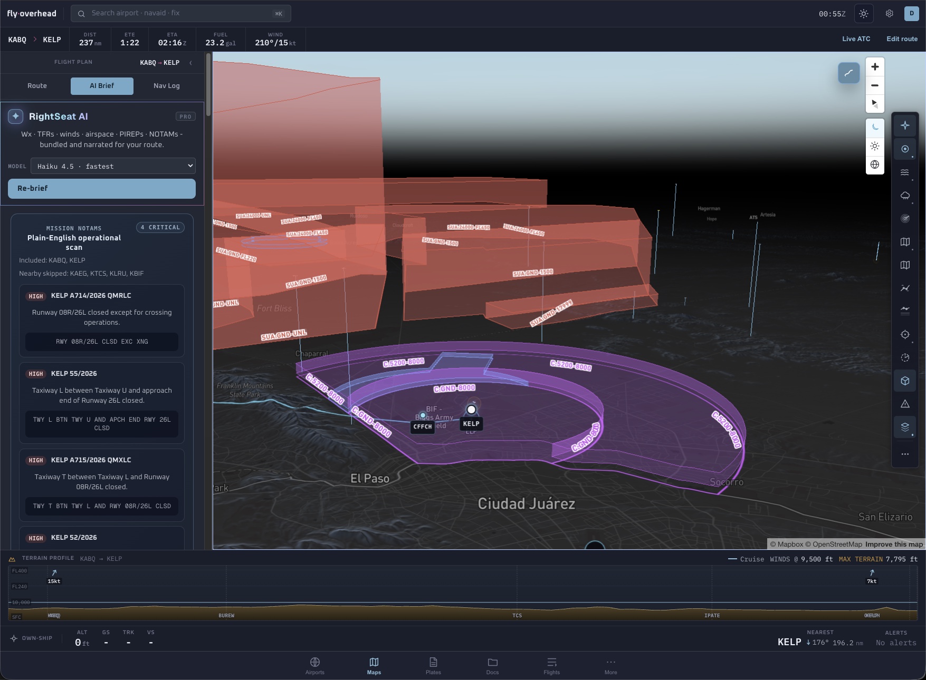Select Maps in bottom navigation

point(374,666)
